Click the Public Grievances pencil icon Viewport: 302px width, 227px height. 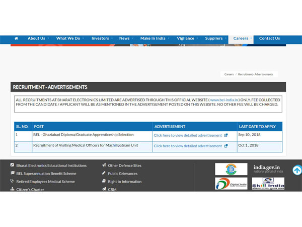point(104,173)
